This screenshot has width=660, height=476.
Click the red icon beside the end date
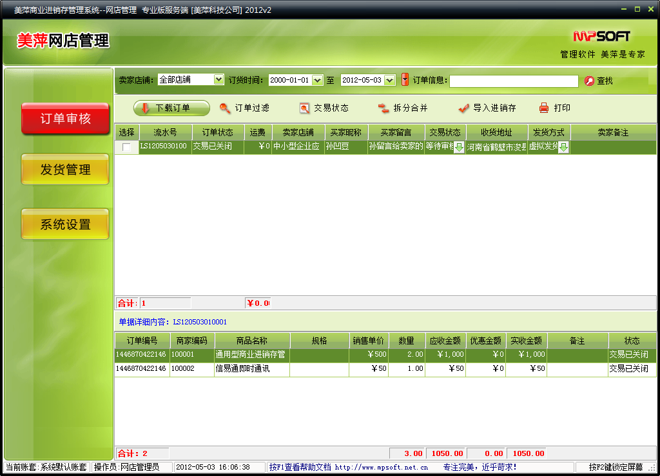pos(405,80)
